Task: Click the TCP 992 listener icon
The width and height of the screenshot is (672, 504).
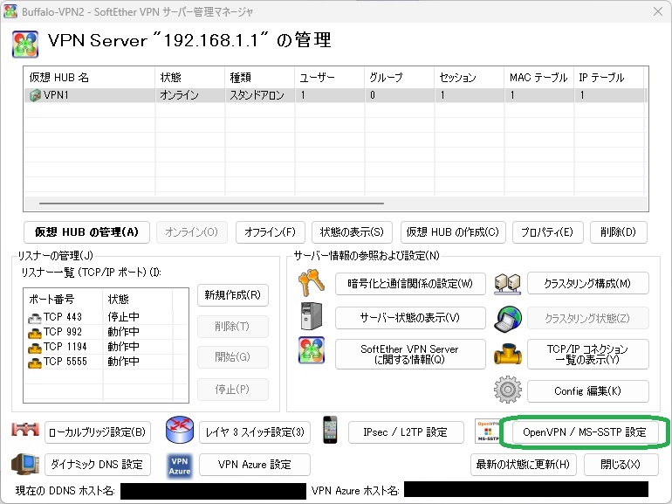Action: click(34, 333)
